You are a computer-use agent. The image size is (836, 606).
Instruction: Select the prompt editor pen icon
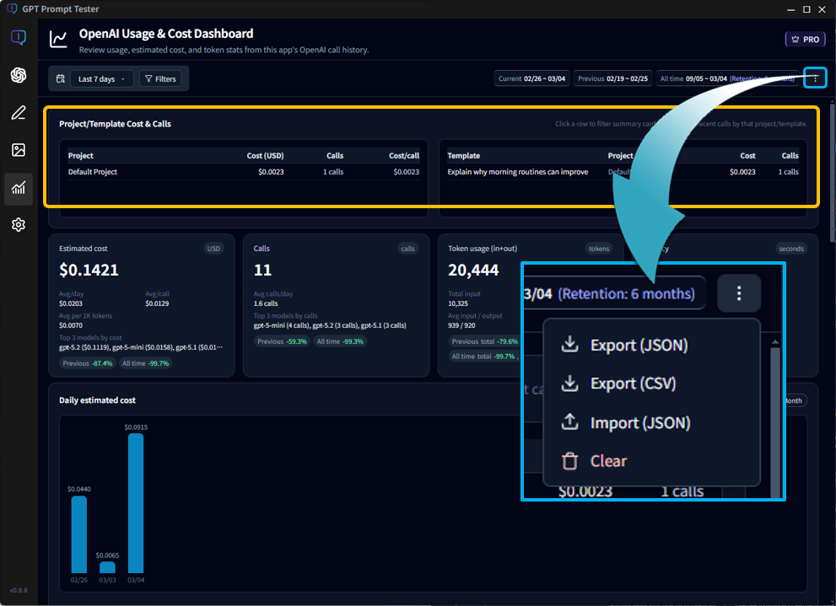point(18,112)
